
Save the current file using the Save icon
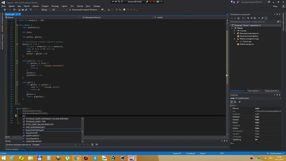[x=23, y=10]
